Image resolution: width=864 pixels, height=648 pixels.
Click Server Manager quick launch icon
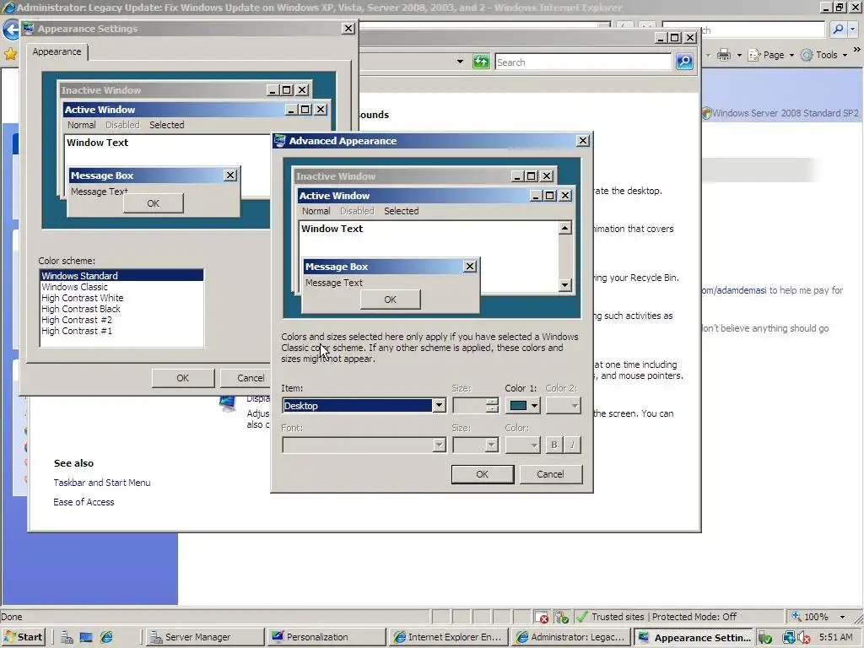coord(67,638)
